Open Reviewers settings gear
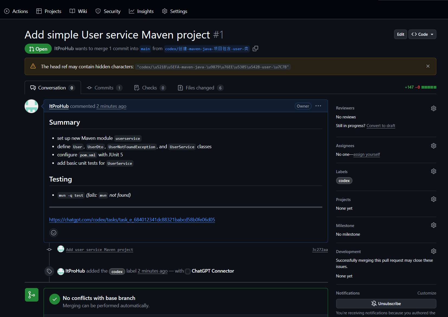The height and width of the screenshot is (317, 448). tap(433, 108)
